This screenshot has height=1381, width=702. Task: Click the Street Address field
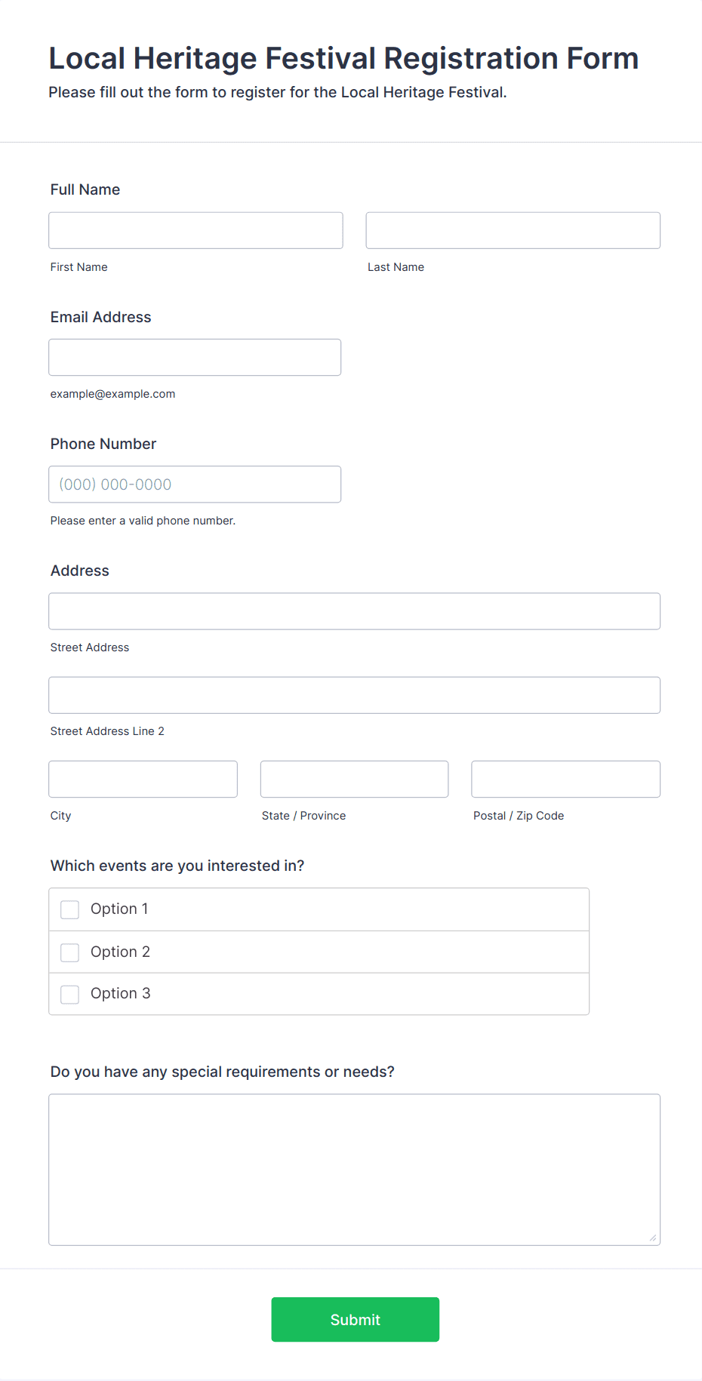(354, 611)
